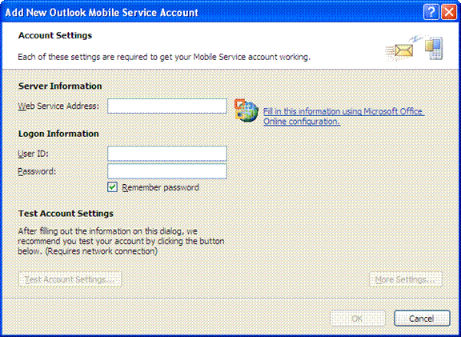Click the mobile phone icon in header
This screenshot has width=461, height=337.
point(434,48)
